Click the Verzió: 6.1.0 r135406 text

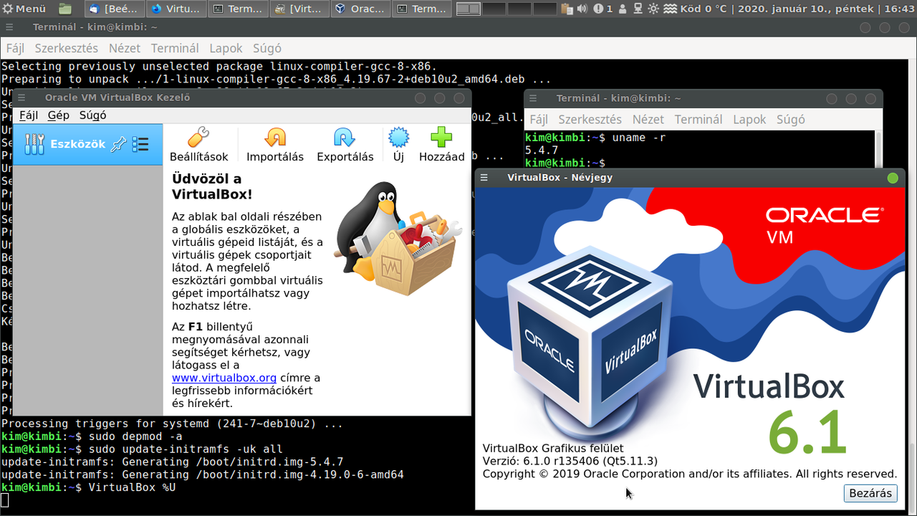(x=570, y=461)
